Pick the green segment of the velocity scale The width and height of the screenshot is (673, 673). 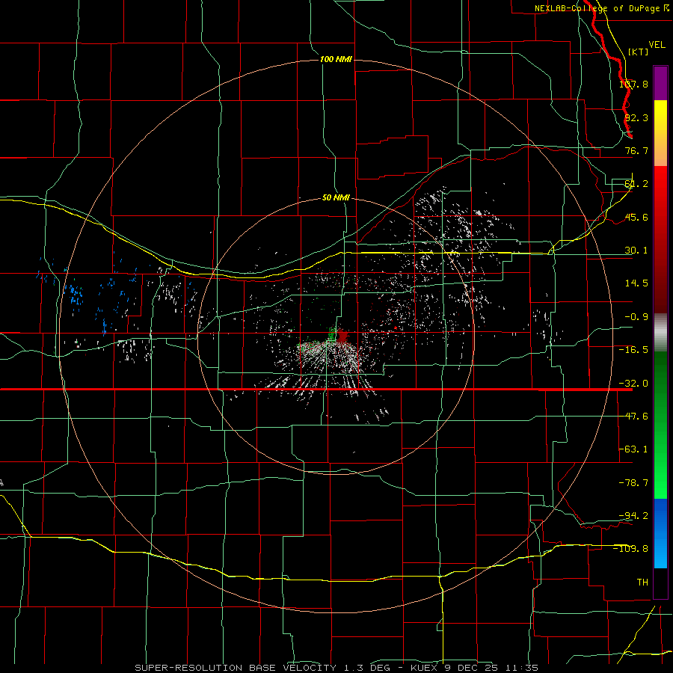point(660,425)
